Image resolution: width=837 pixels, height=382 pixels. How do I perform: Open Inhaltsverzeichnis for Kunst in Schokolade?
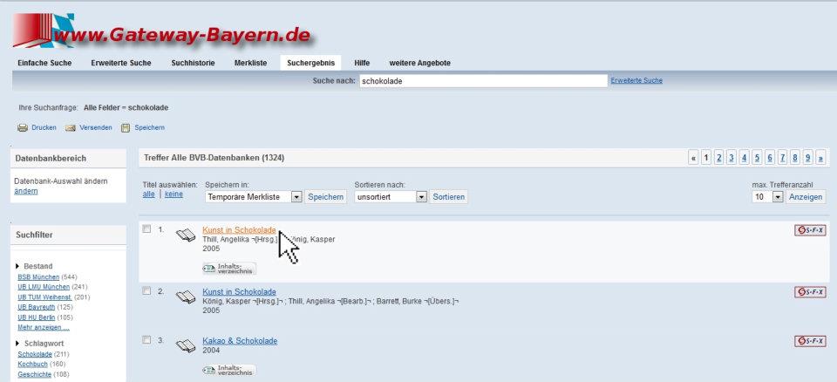point(229,269)
